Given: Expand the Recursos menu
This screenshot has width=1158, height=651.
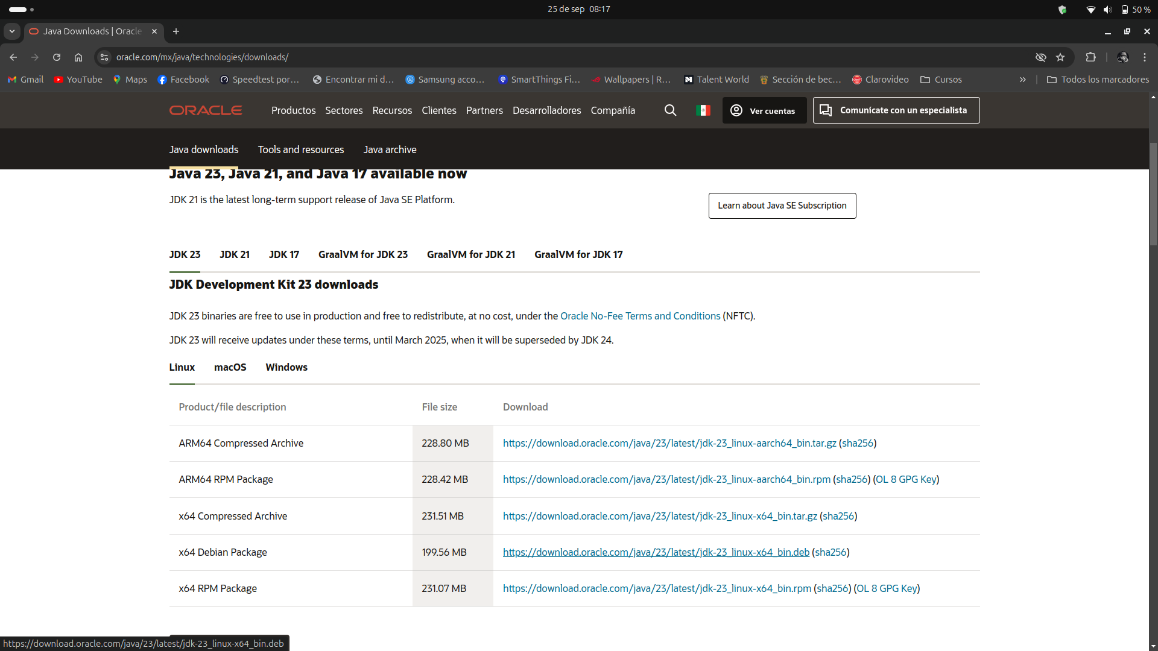Looking at the screenshot, I should pyautogui.click(x=392, y=110).
